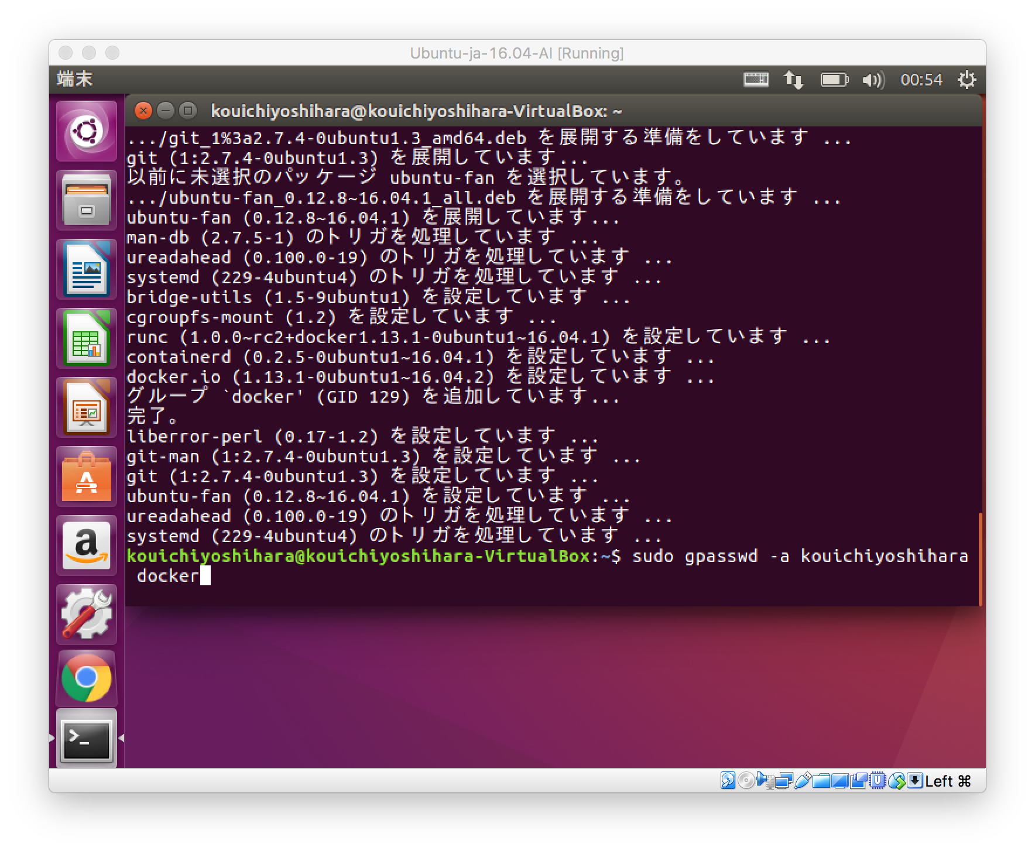Screen dimensions: 1035x851
Task: Click the 端末 application menu title
Action: 75,79
